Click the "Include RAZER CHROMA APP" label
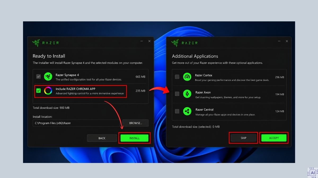This screenshot has width=318, height=178. [76, 89]
